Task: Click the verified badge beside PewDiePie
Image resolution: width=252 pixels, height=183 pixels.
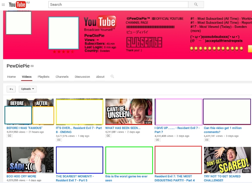Action: [32, 66]
